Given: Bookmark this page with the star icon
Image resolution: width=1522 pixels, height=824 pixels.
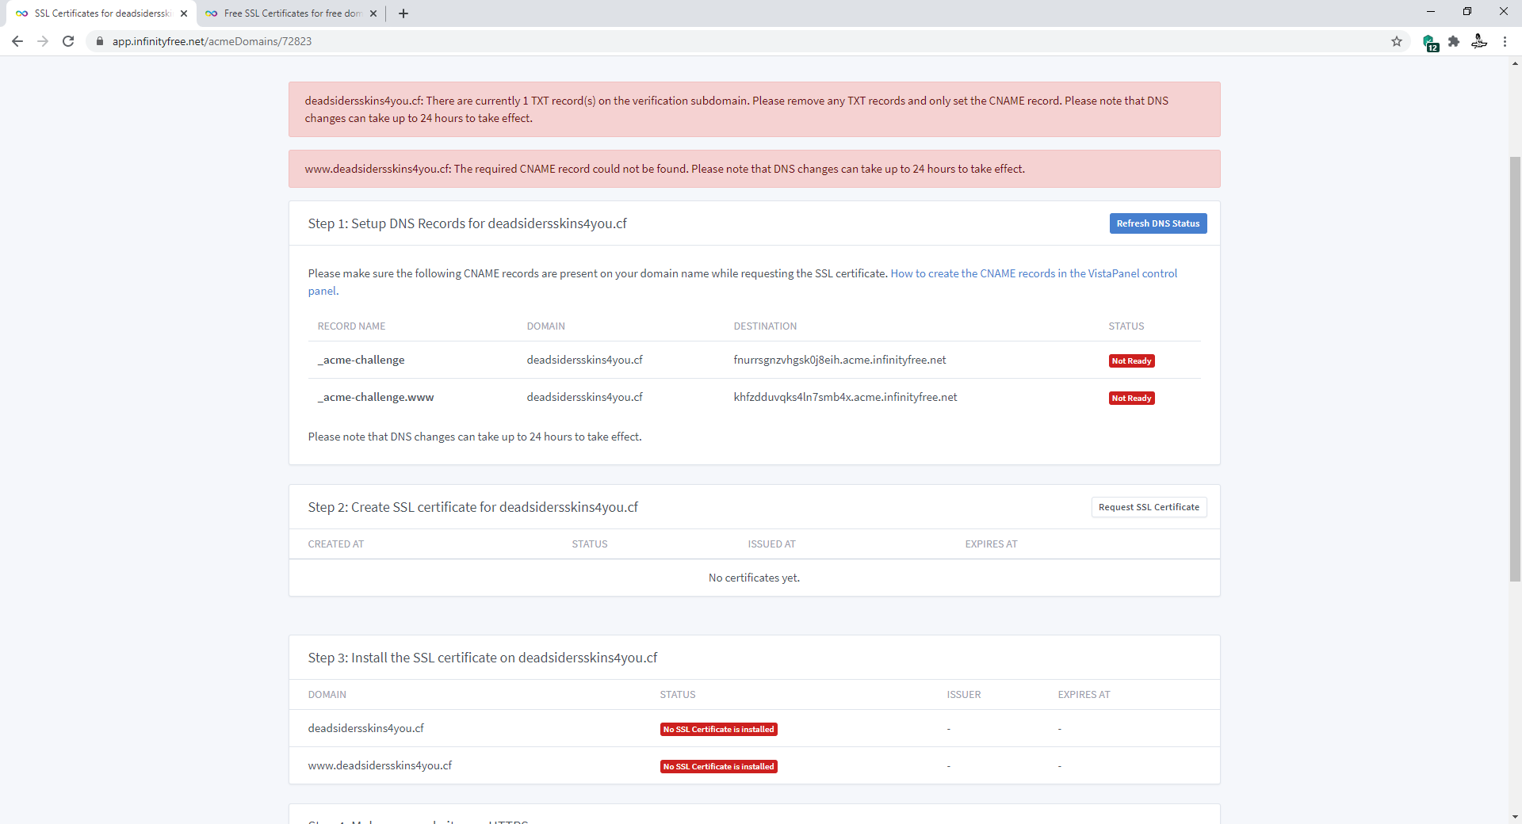Looking at the screenshot, I should (x=1397, y=41).
